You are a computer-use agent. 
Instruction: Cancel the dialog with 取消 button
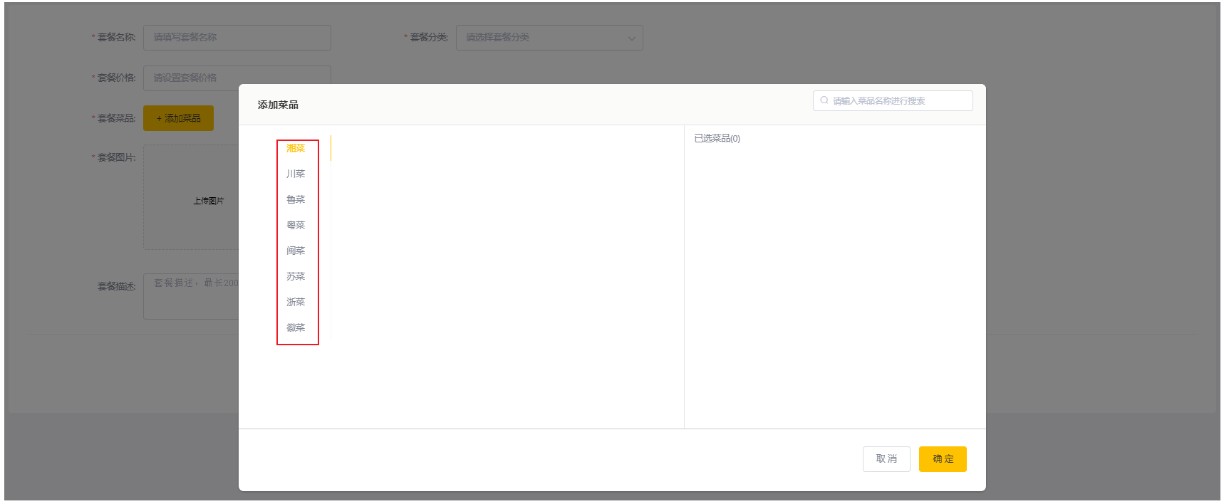(886, 459)
